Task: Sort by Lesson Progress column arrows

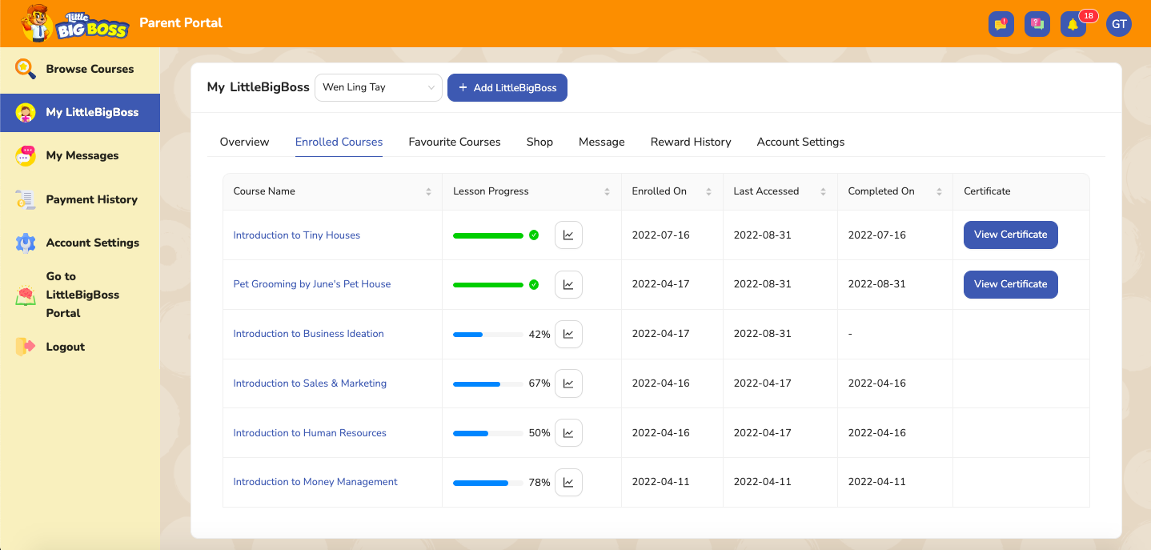Action: 607,191
